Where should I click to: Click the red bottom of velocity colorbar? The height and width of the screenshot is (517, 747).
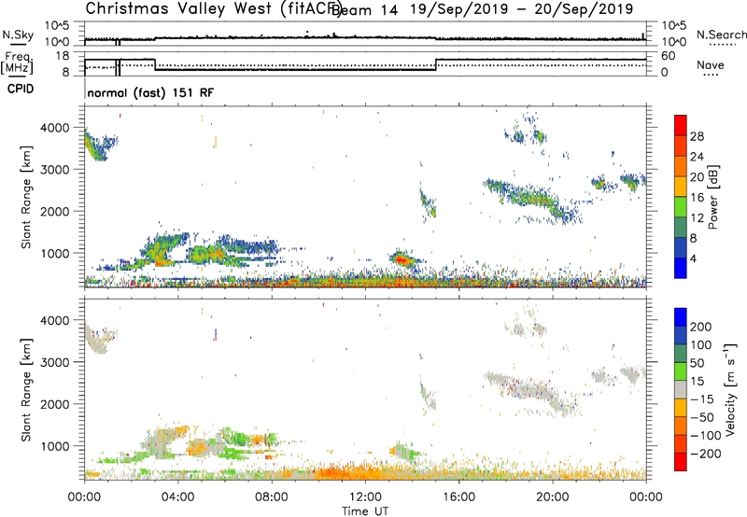click(x=681, y=462)
